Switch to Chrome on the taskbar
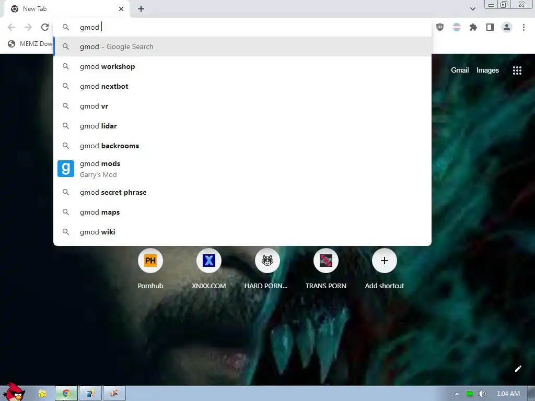The height and width of the screenshot is (401, 535). click(66, 394)
